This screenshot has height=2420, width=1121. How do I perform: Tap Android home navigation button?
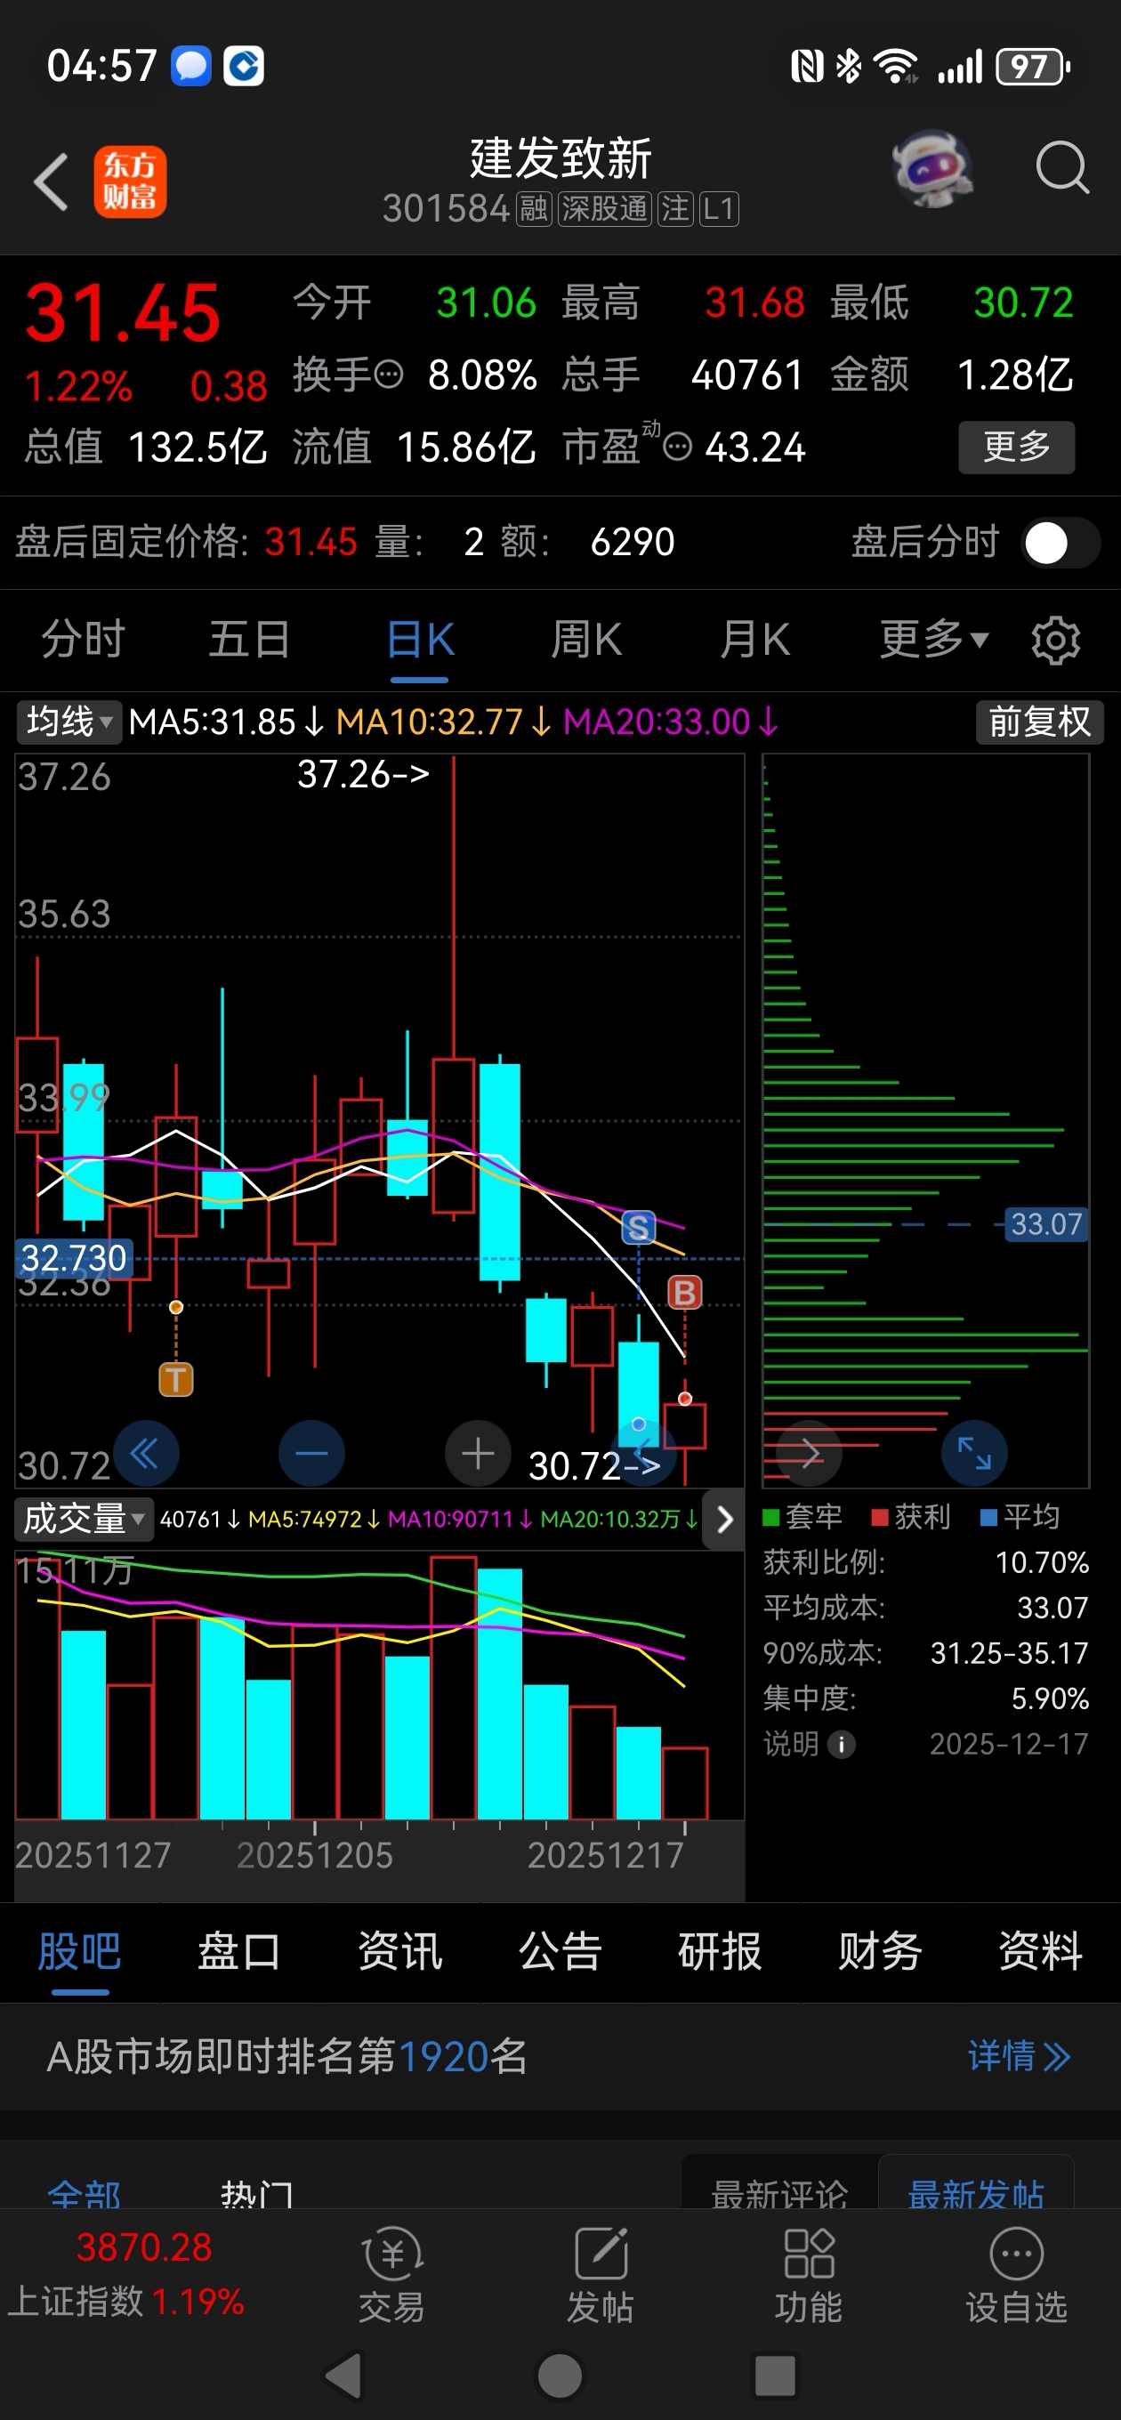pos(560,2376)
